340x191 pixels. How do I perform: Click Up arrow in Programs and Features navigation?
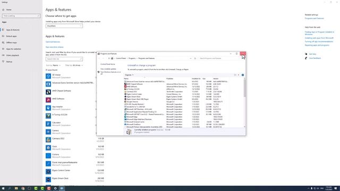[109, 58]
